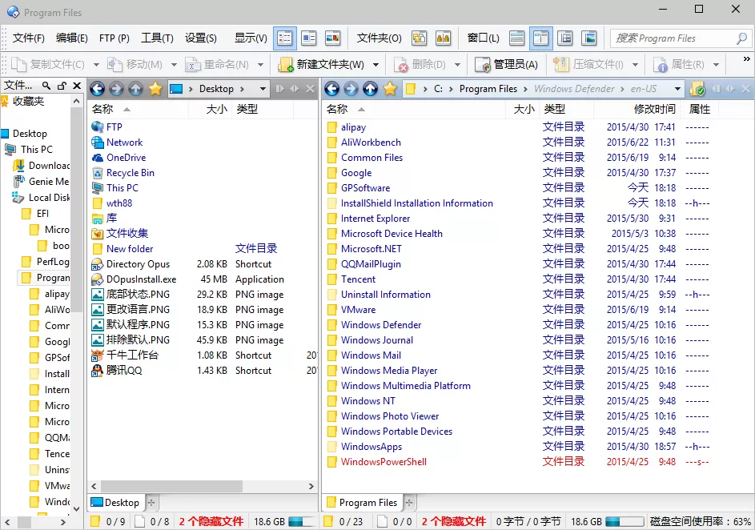
Task: Click the favorites star in the path bar
Action: (156, 90)
